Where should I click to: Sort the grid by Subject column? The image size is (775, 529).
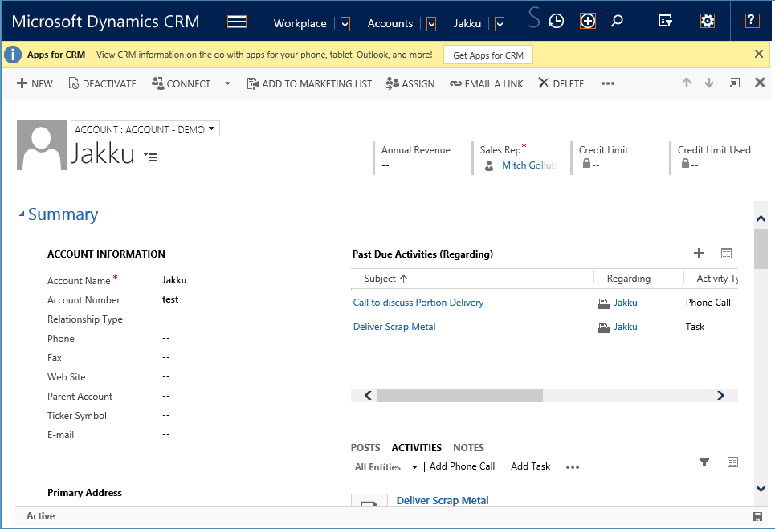click(385, 279)
